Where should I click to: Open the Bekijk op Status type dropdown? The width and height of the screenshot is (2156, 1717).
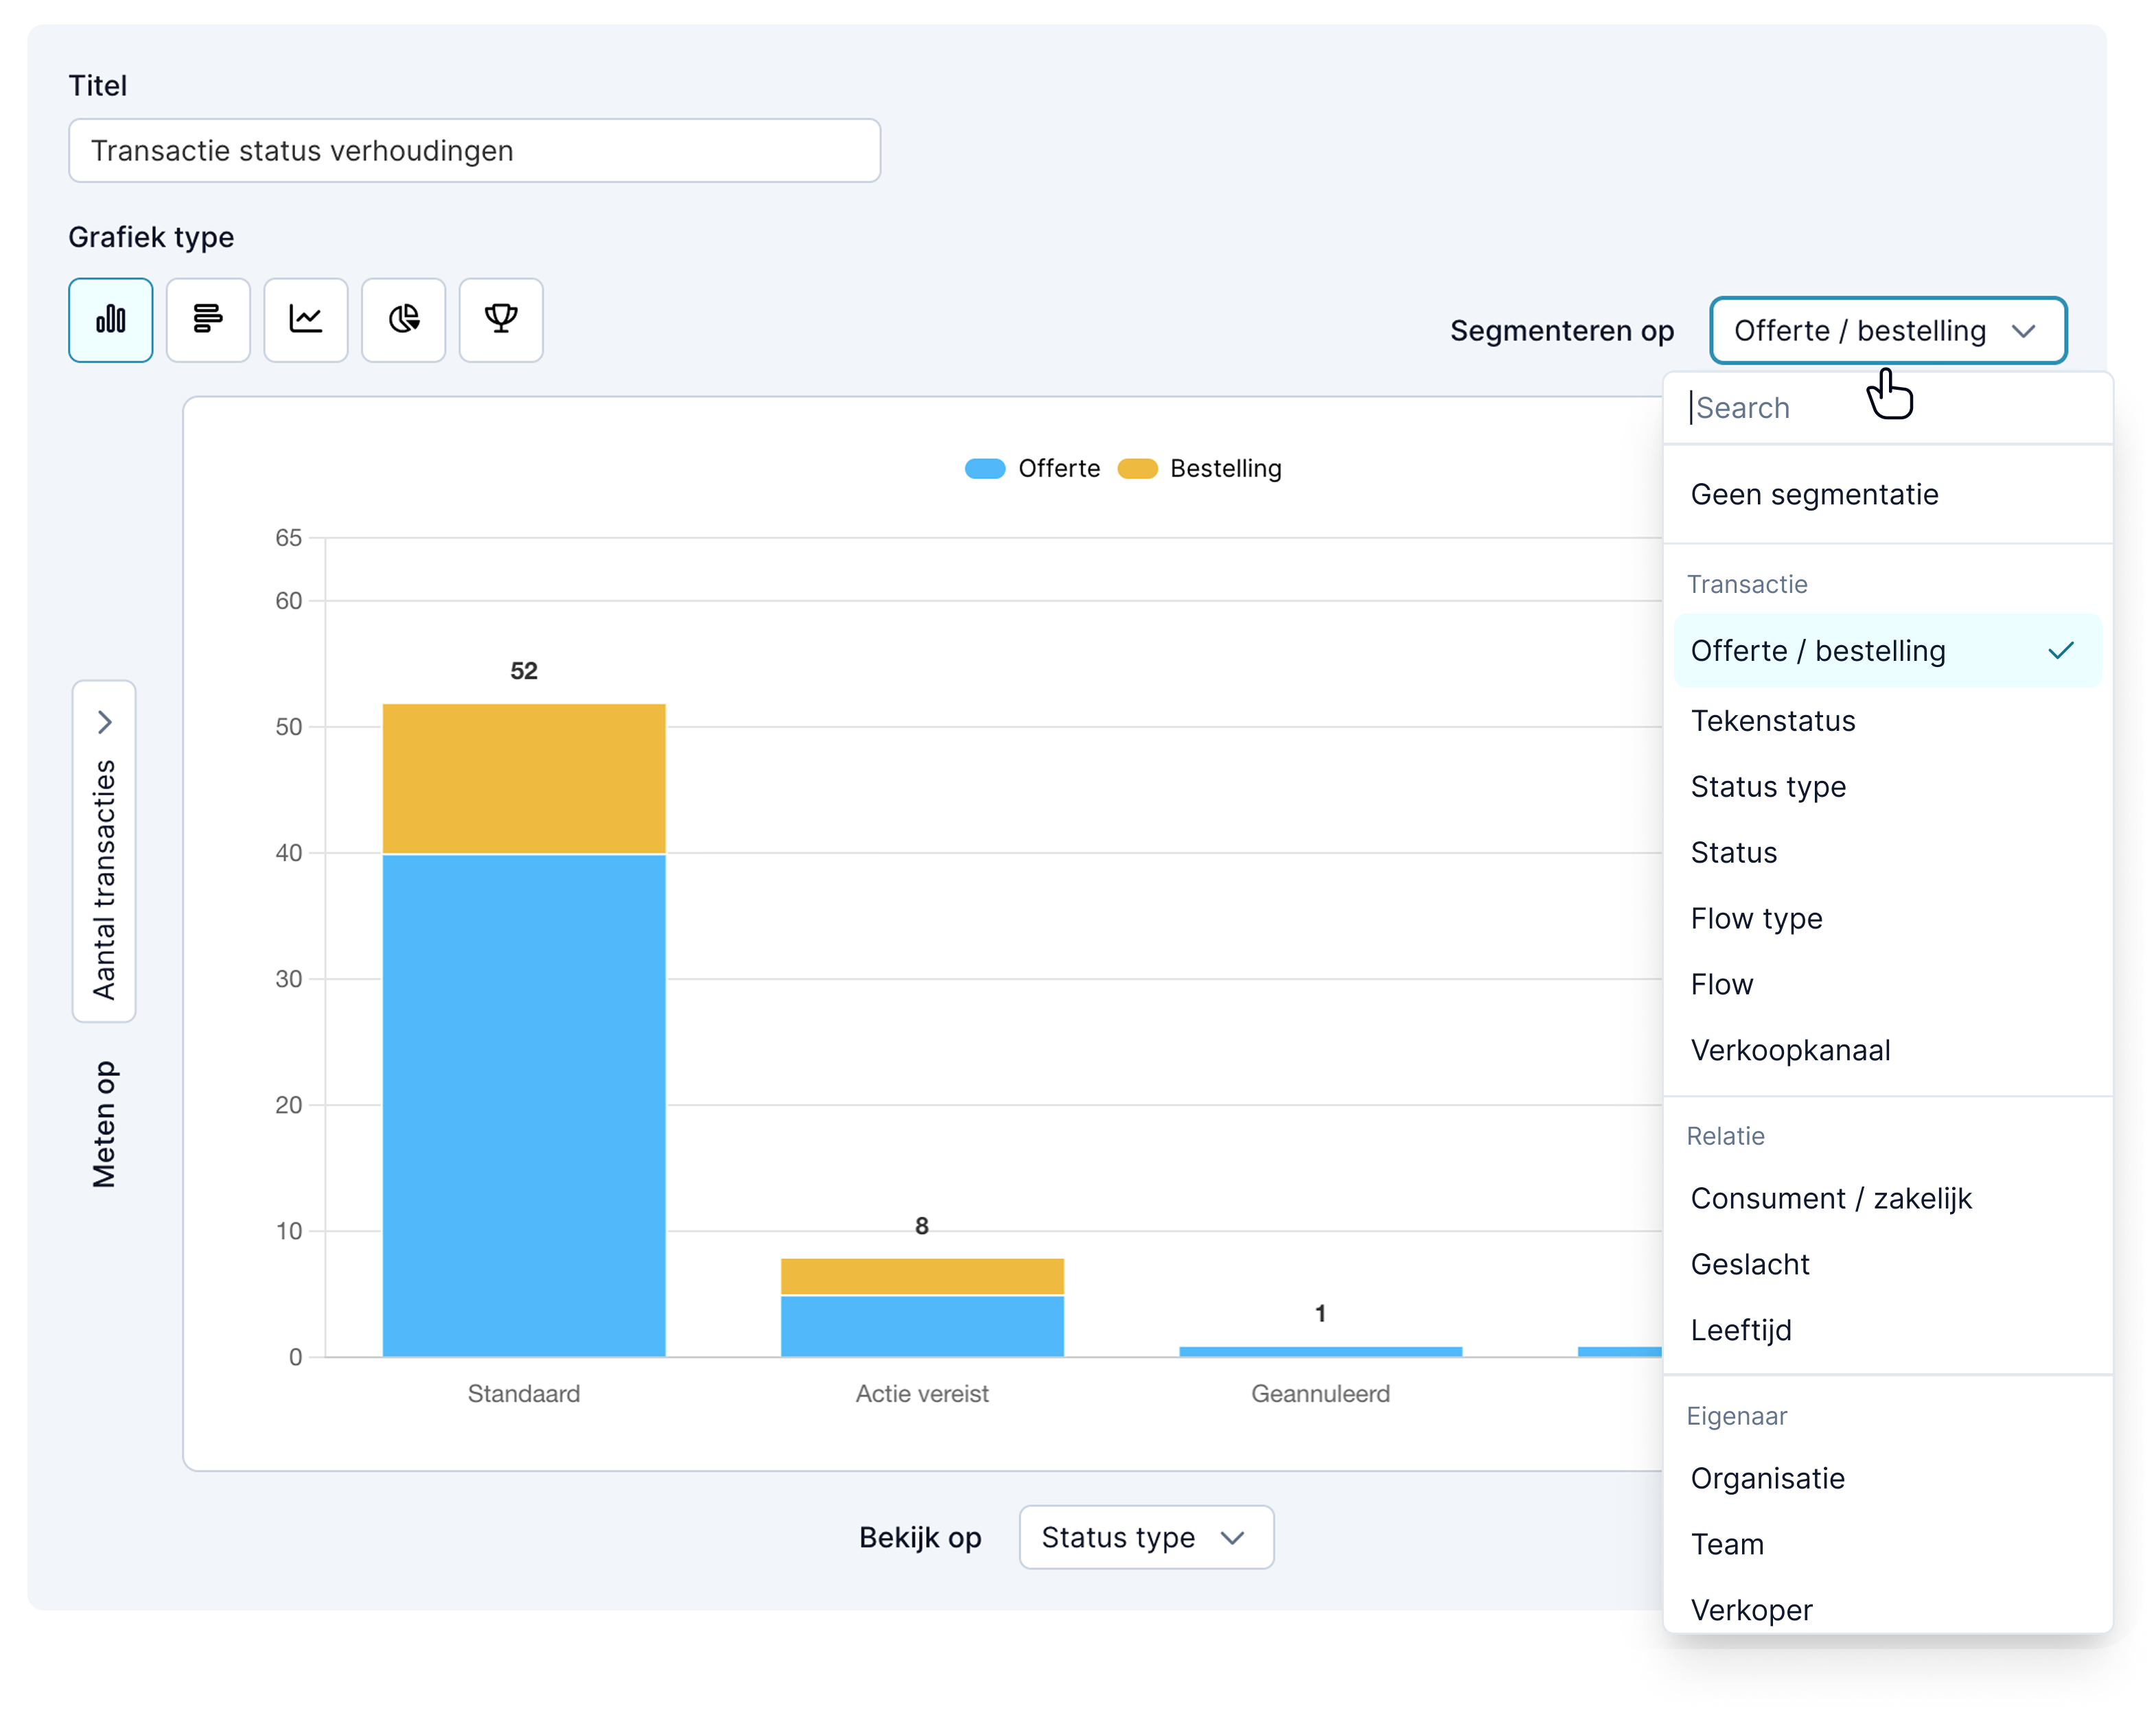tap(1146, 1537)
